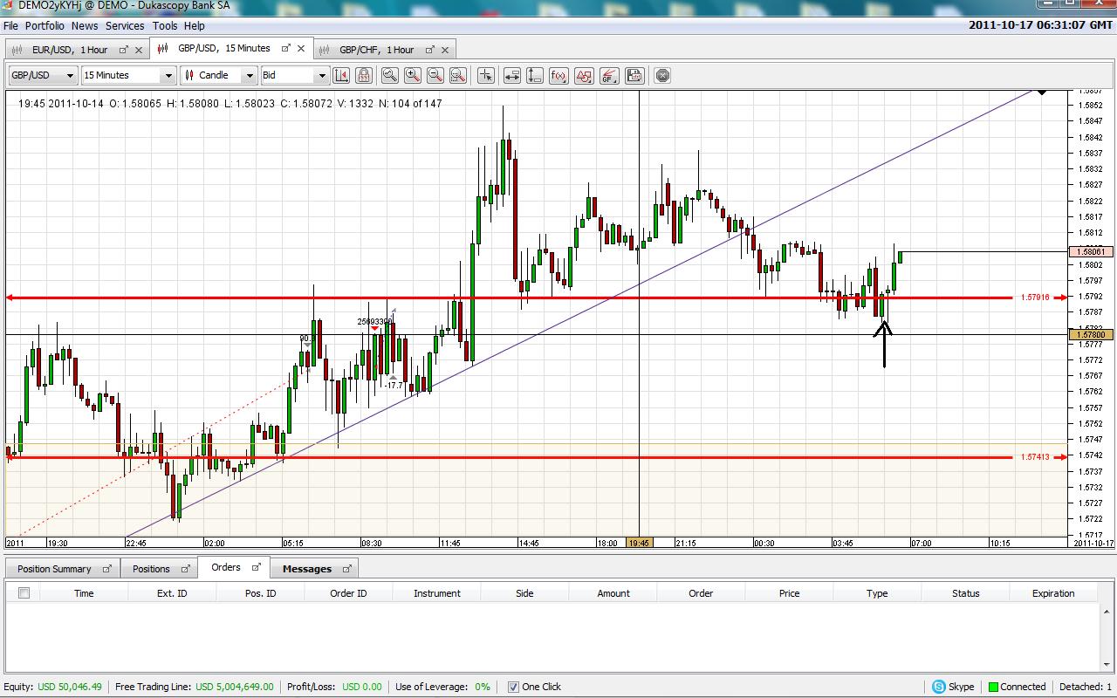Open the News menu
Screen dimensions: 1117x698
click(x=85, y=26)
